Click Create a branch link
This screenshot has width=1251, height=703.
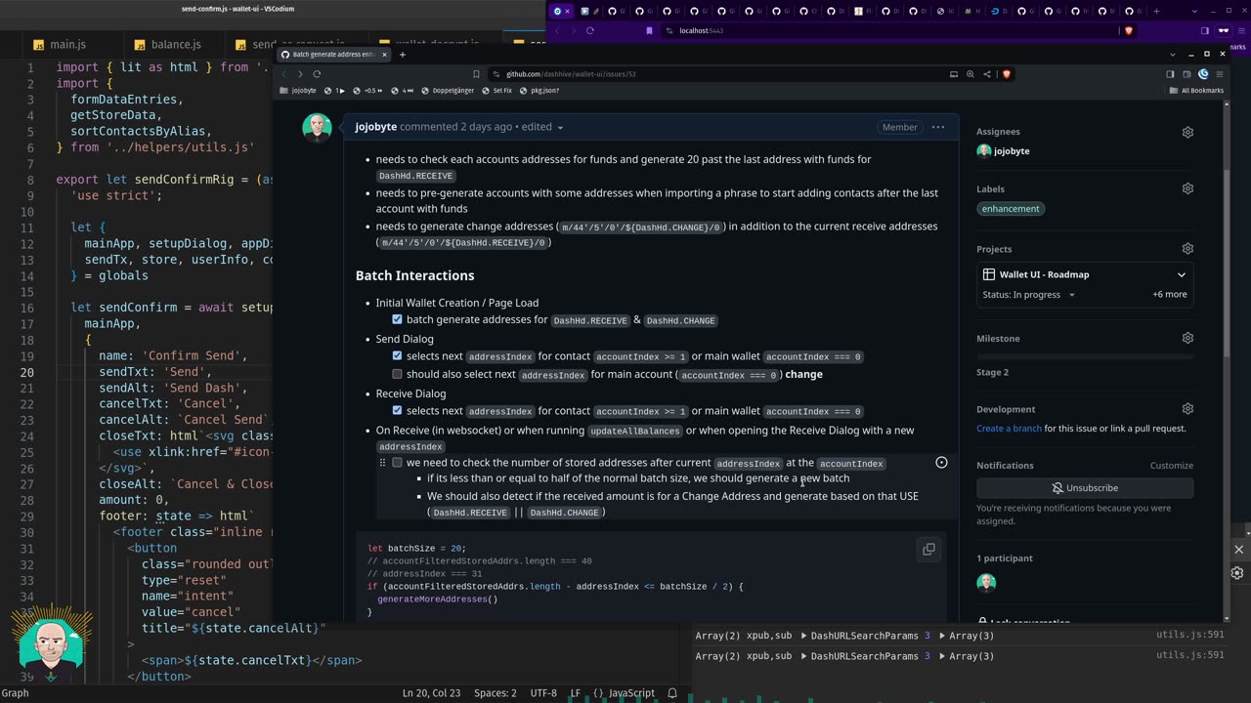tap(1009, 429)
